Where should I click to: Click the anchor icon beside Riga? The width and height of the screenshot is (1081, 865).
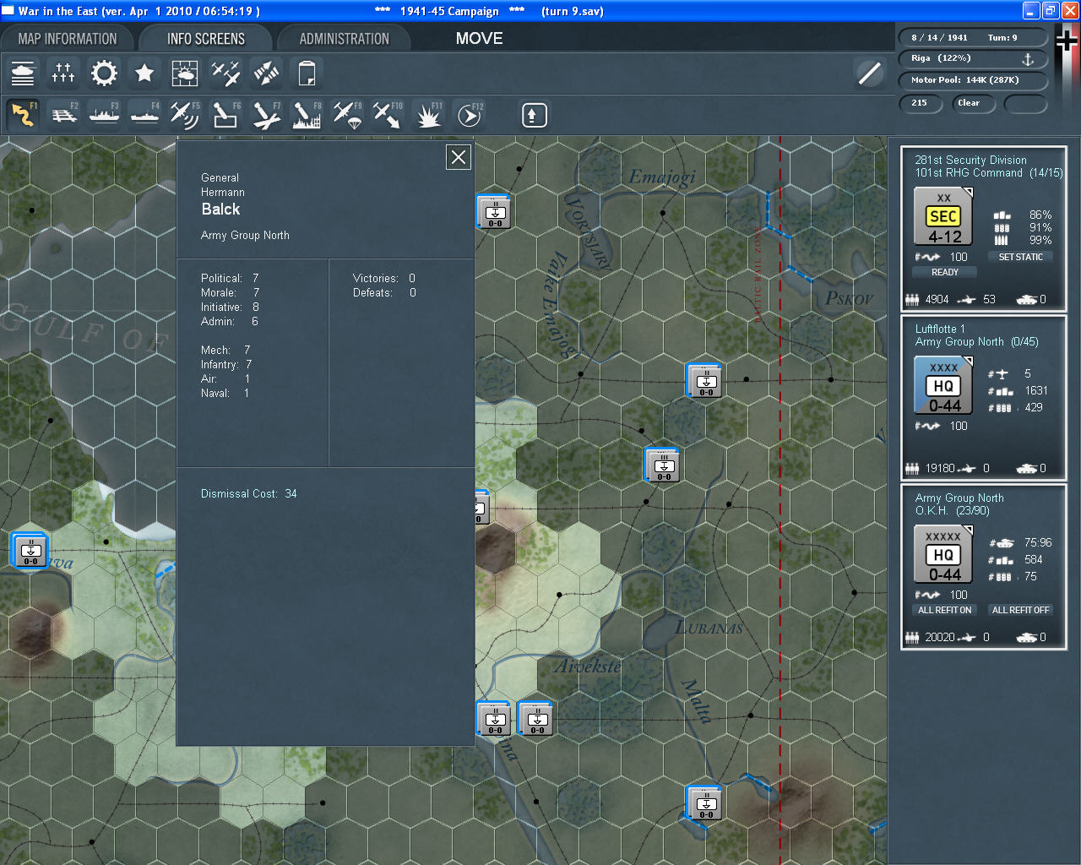[x=1028, y=59]
